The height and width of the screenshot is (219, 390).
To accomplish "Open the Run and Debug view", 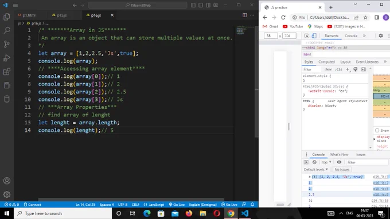I will pos(7,58).
